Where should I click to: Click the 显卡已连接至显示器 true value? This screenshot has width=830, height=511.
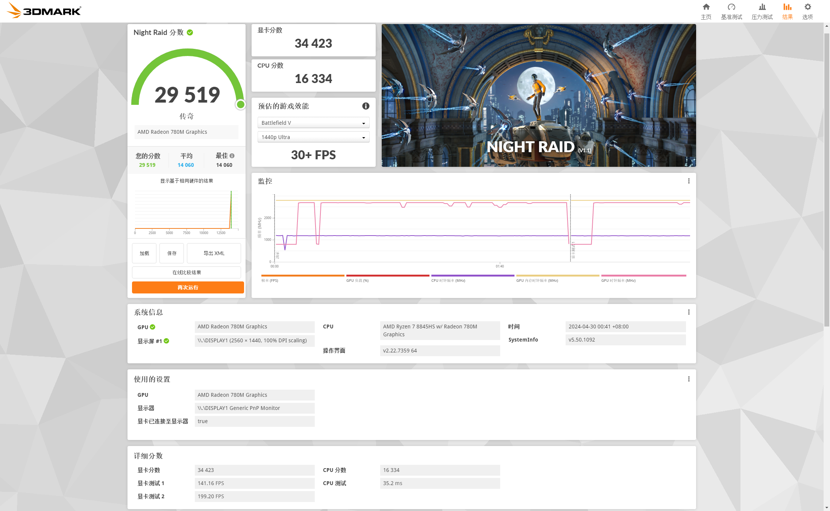pos(255,421)
